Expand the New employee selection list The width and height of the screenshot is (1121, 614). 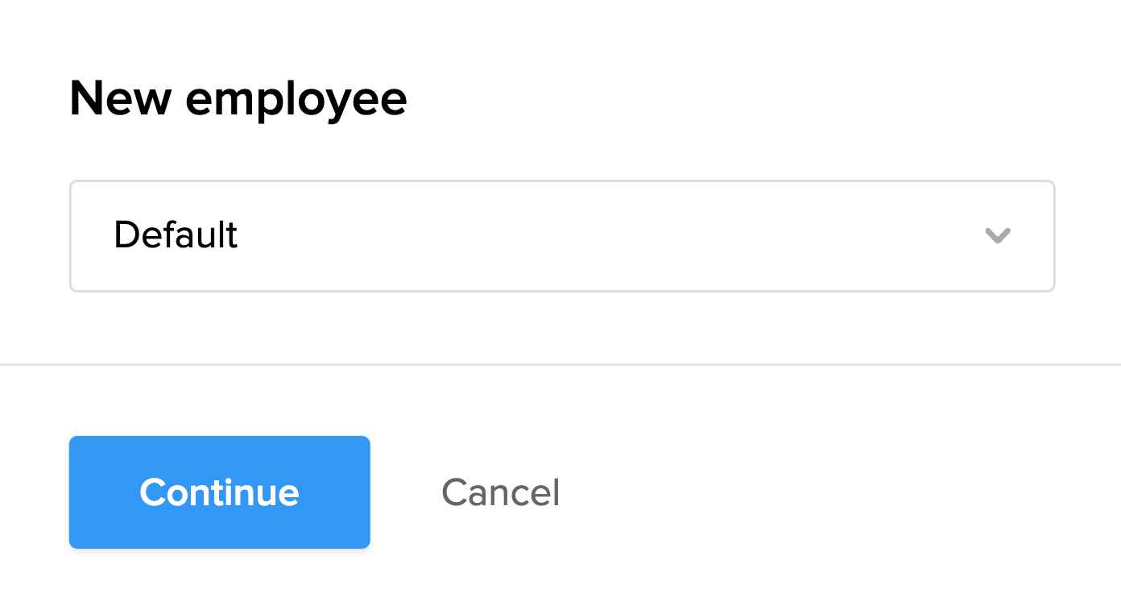point(561,235)
